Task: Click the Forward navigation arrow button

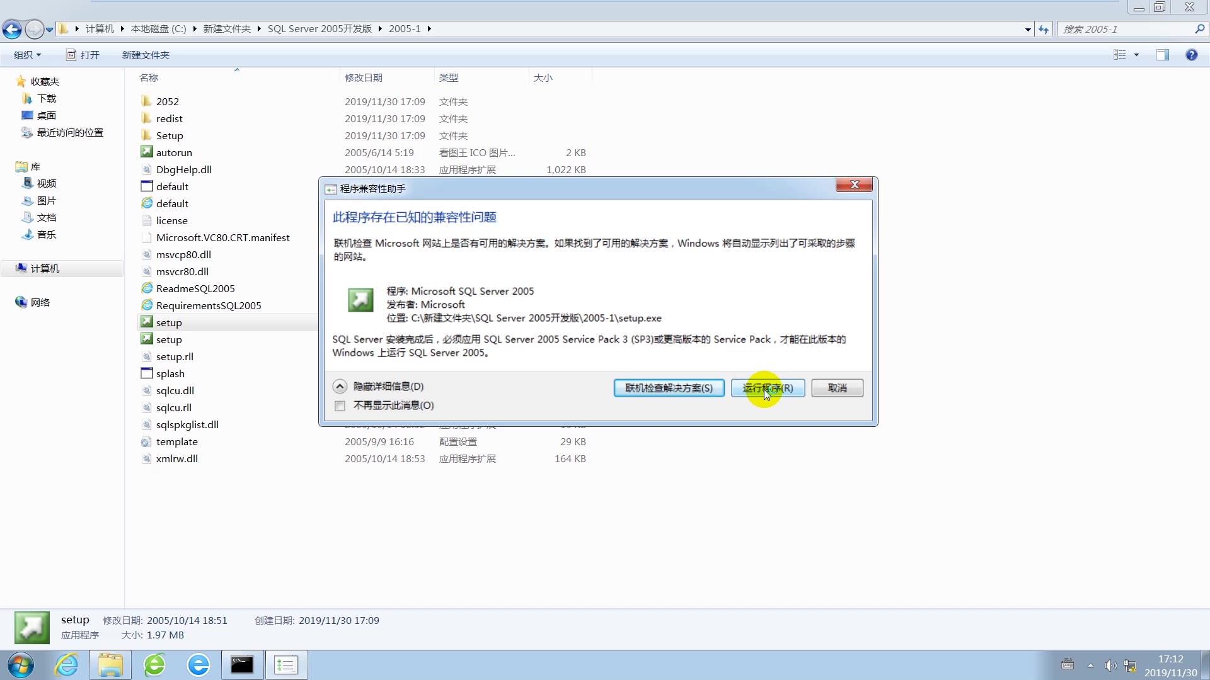Action: (34, 29)
